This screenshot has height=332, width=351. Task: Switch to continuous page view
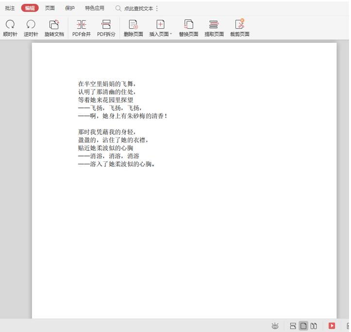(x=293, y=326)
